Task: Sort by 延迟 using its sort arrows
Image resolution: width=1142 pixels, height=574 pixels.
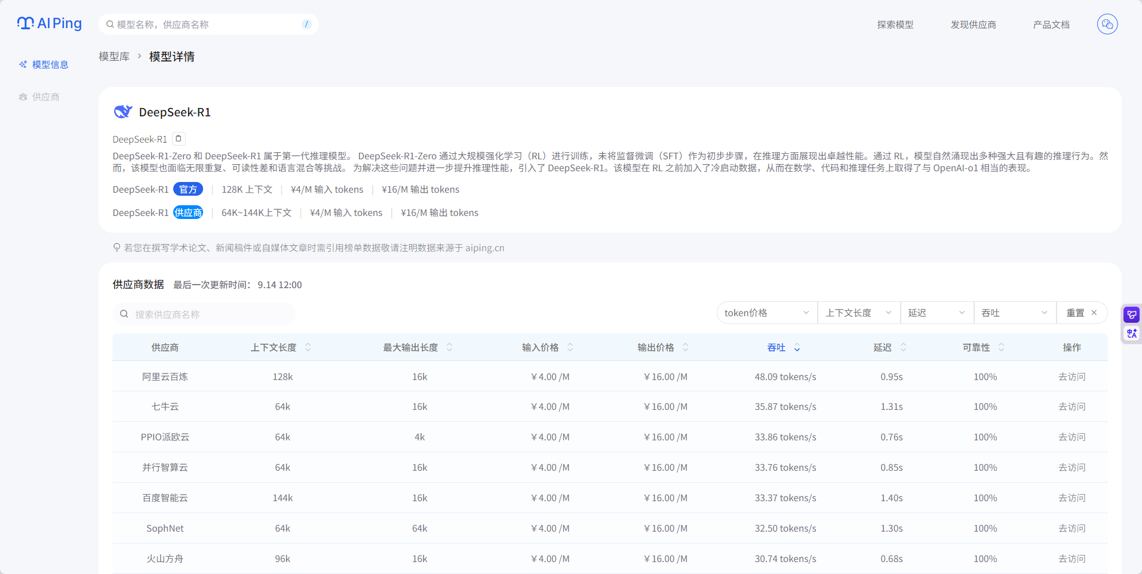Action: tap(904, 347)
